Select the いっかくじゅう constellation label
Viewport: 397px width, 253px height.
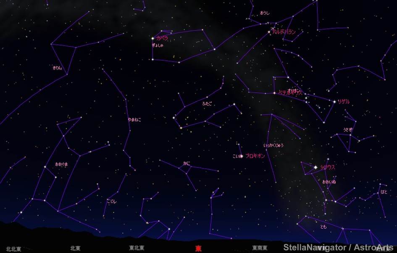273,145
